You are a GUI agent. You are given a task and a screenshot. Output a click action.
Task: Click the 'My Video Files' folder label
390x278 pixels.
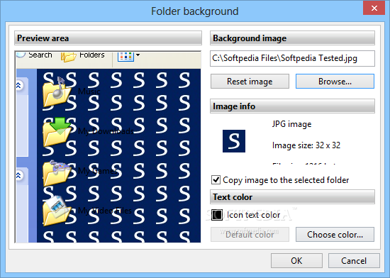tap(105, 211)
